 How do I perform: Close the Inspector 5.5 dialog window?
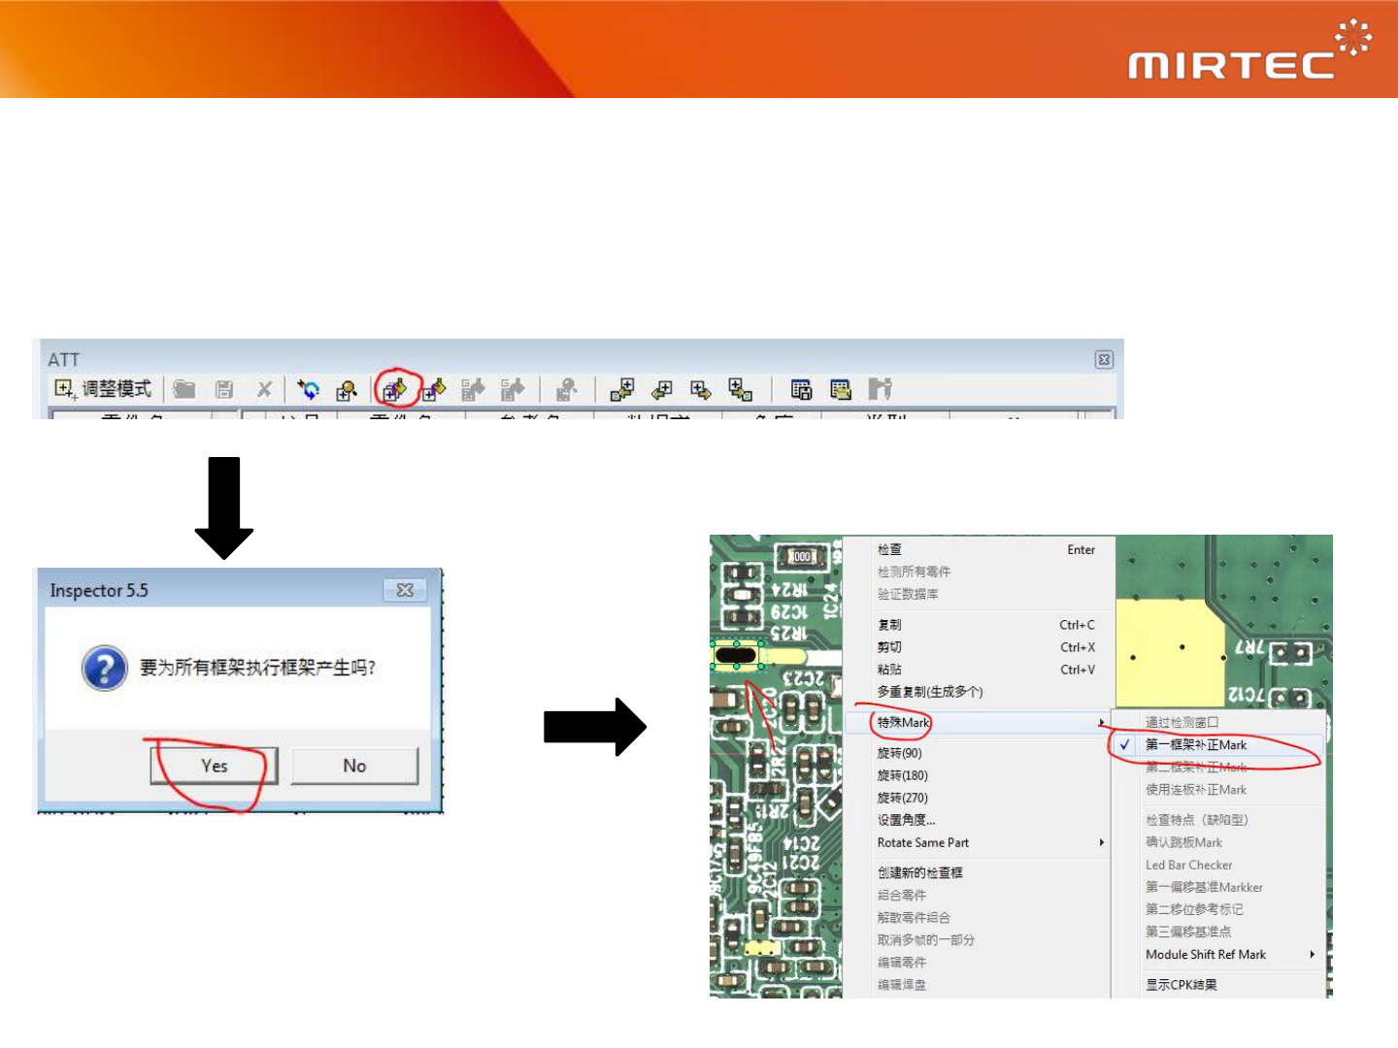coord(405,590)
